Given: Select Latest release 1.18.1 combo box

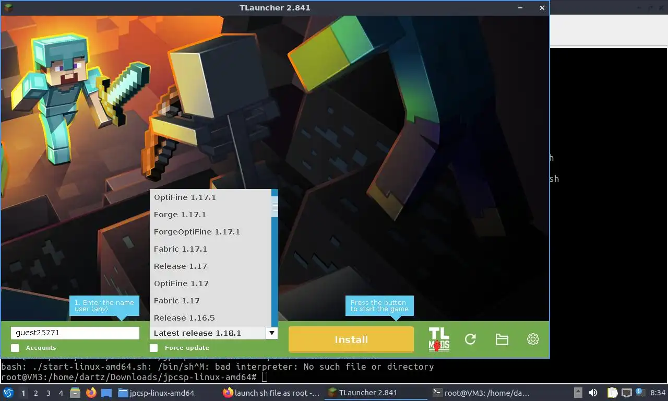Looking at the screenshot, I should coord(213,333).
